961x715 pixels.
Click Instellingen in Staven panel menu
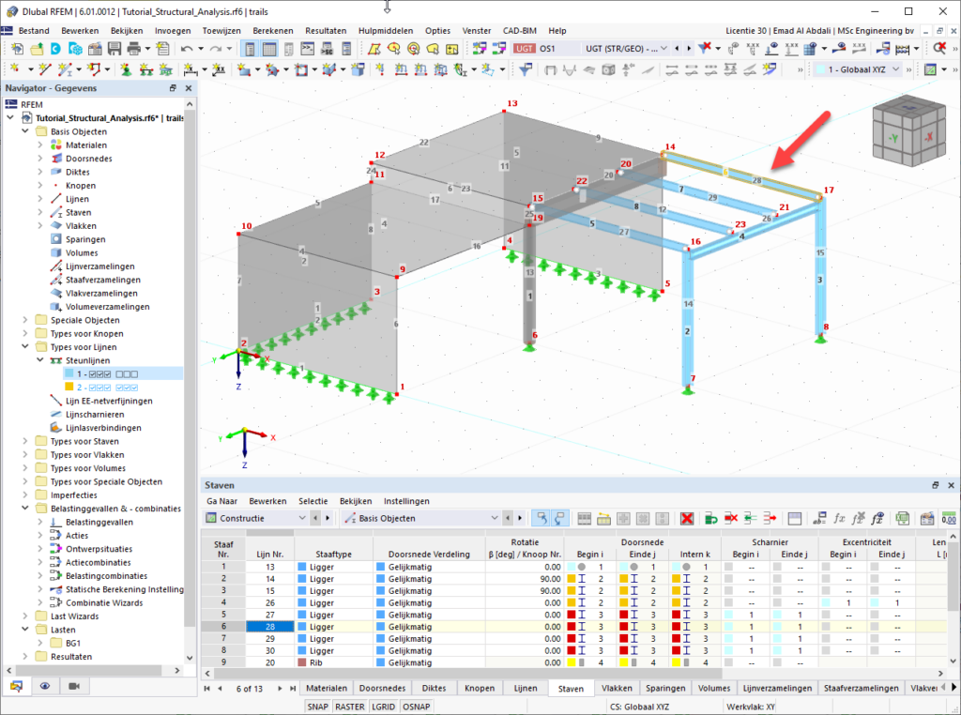[406, 501]
